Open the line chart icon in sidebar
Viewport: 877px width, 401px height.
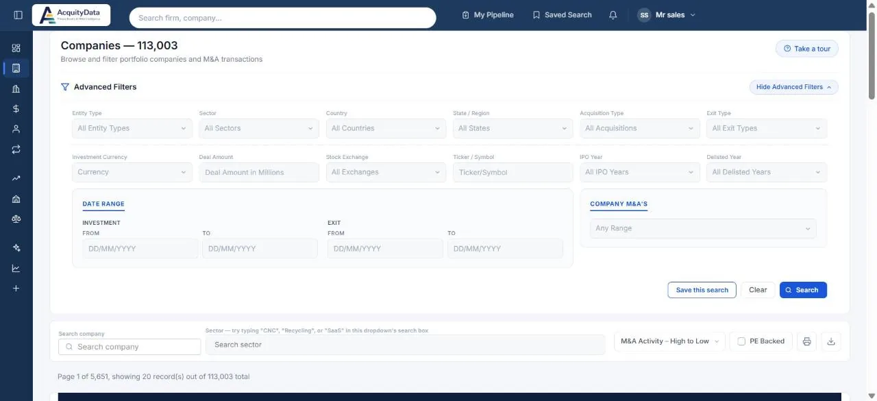pyautogui.click(x=16, y=268)
